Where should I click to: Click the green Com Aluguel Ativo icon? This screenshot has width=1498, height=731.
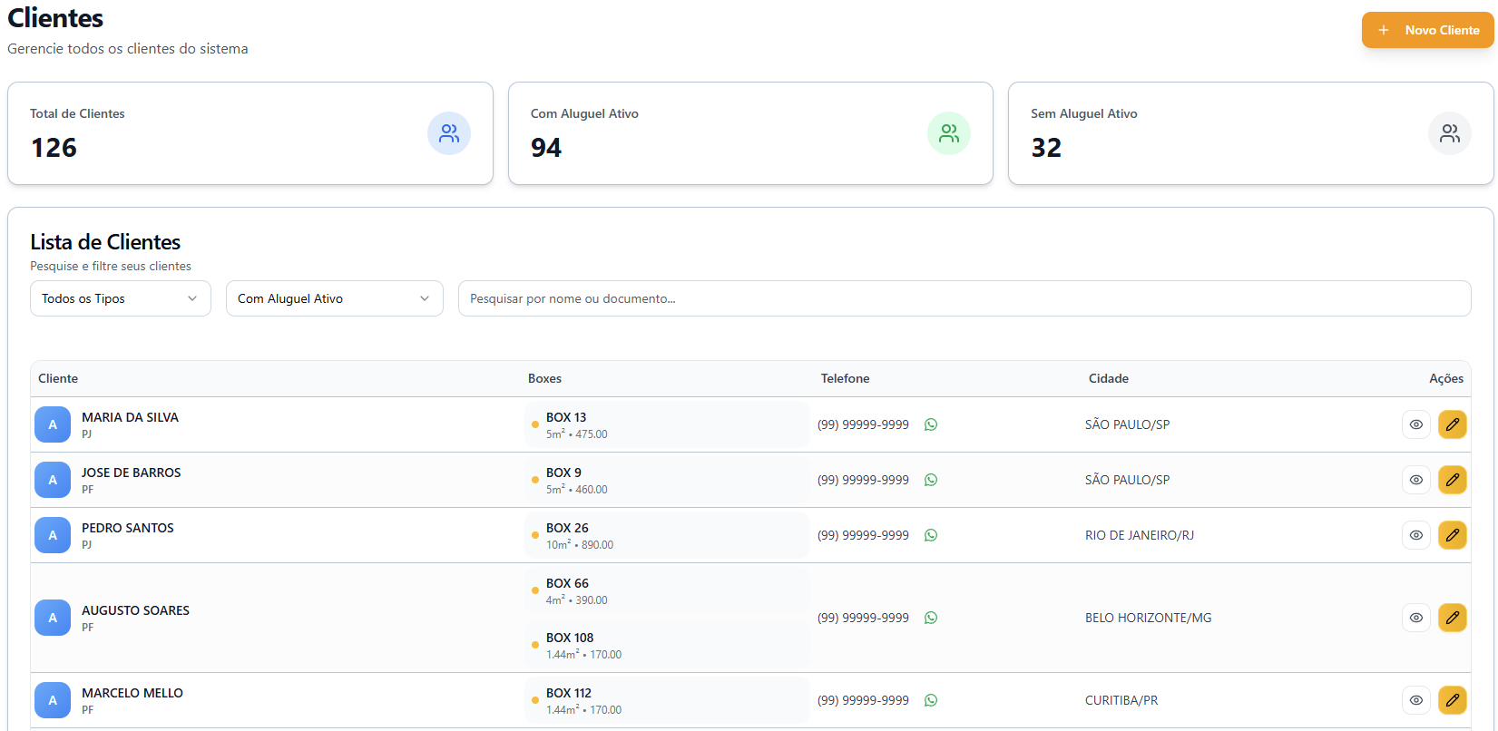click(x=948, y=133)
